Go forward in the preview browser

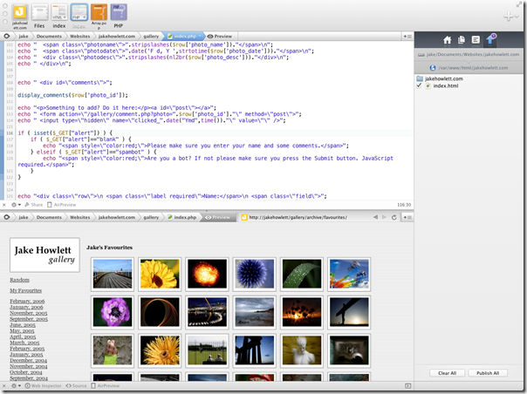(x=384, y=217)
